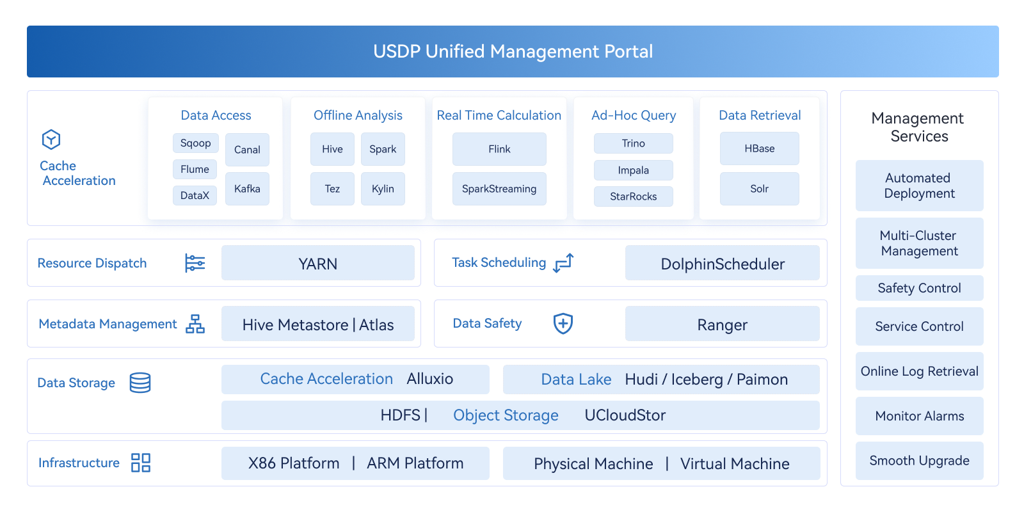This screenshot has width=1024, height=512.
Task: Click the Offline Analysis heading
Action: pyautogui.click(x=358, y=115)
